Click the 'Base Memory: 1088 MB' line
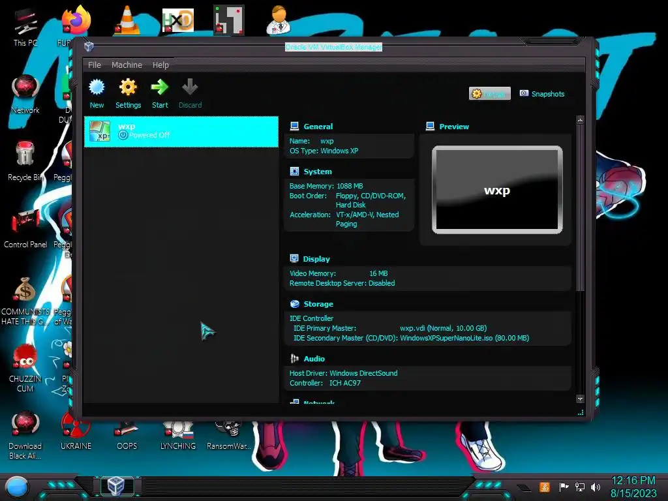The width and height of the screenshot is (668, 501). (x=326, y=186)
